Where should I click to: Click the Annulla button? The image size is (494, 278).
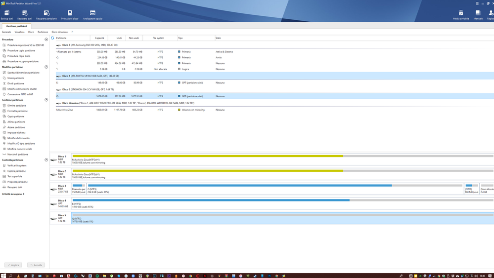coord(36,265)
